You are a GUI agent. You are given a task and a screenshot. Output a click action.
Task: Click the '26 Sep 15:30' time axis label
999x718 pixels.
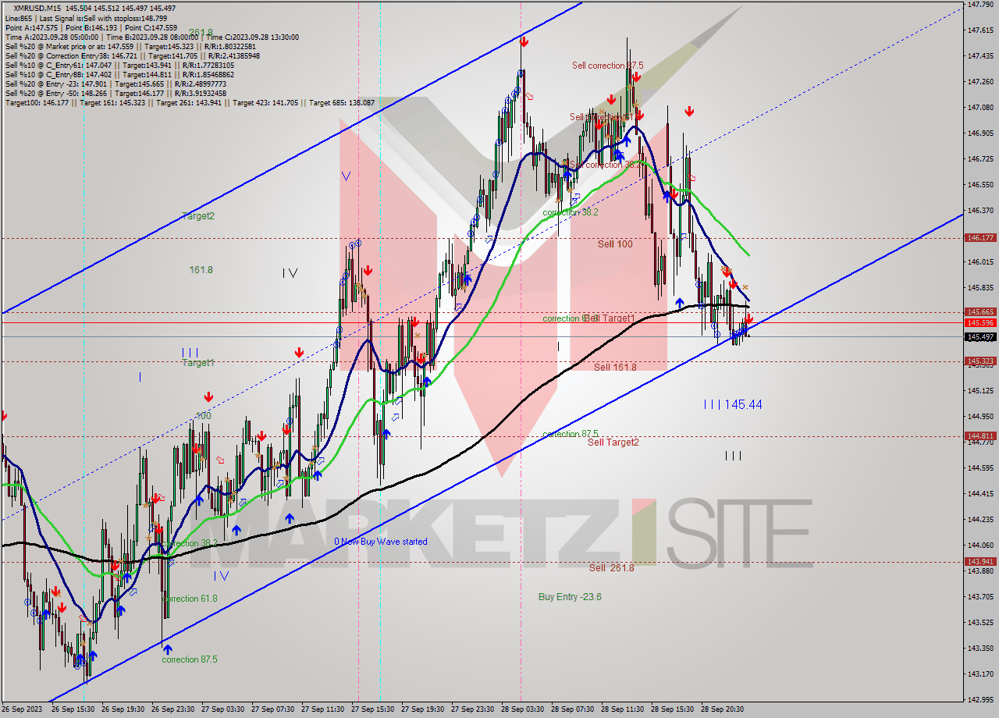(x=74, y=709)
